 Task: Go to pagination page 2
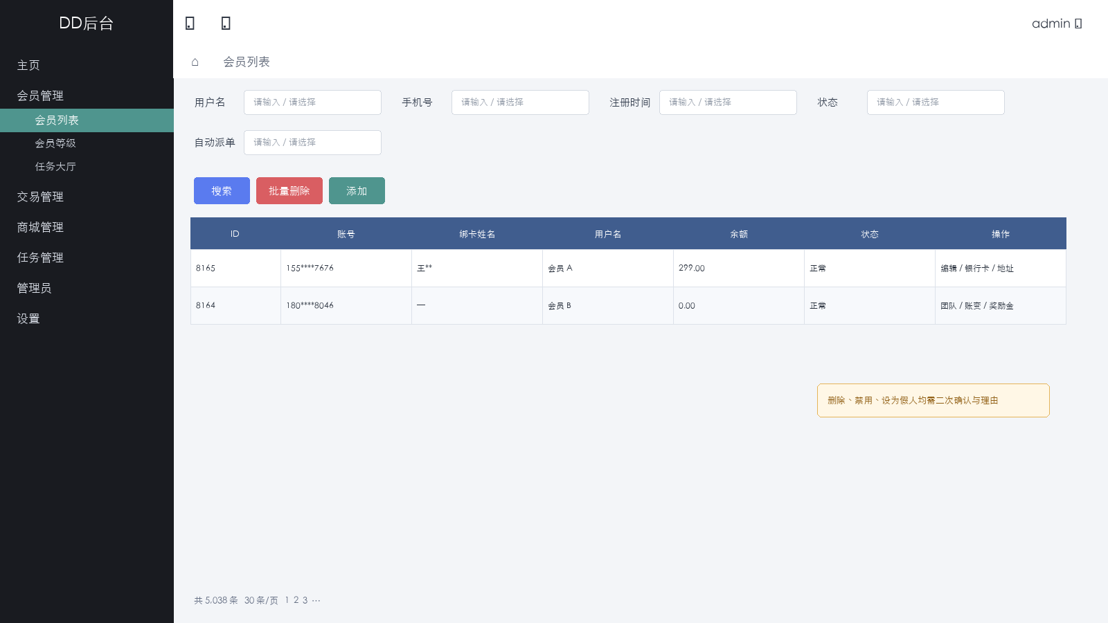pyautogui.click(x=296, y=600)
